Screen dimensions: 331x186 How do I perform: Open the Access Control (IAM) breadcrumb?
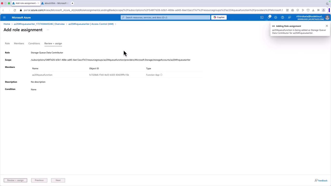click(91, 24)
